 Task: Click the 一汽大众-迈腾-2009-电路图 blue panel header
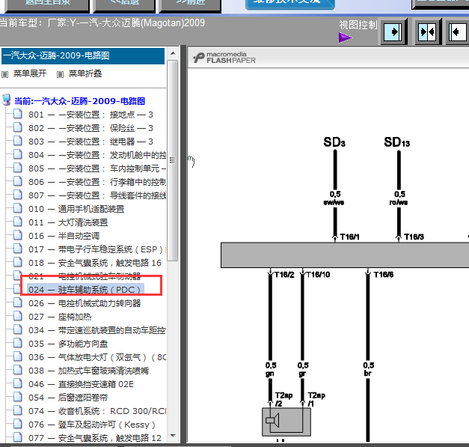pos(83,55)
